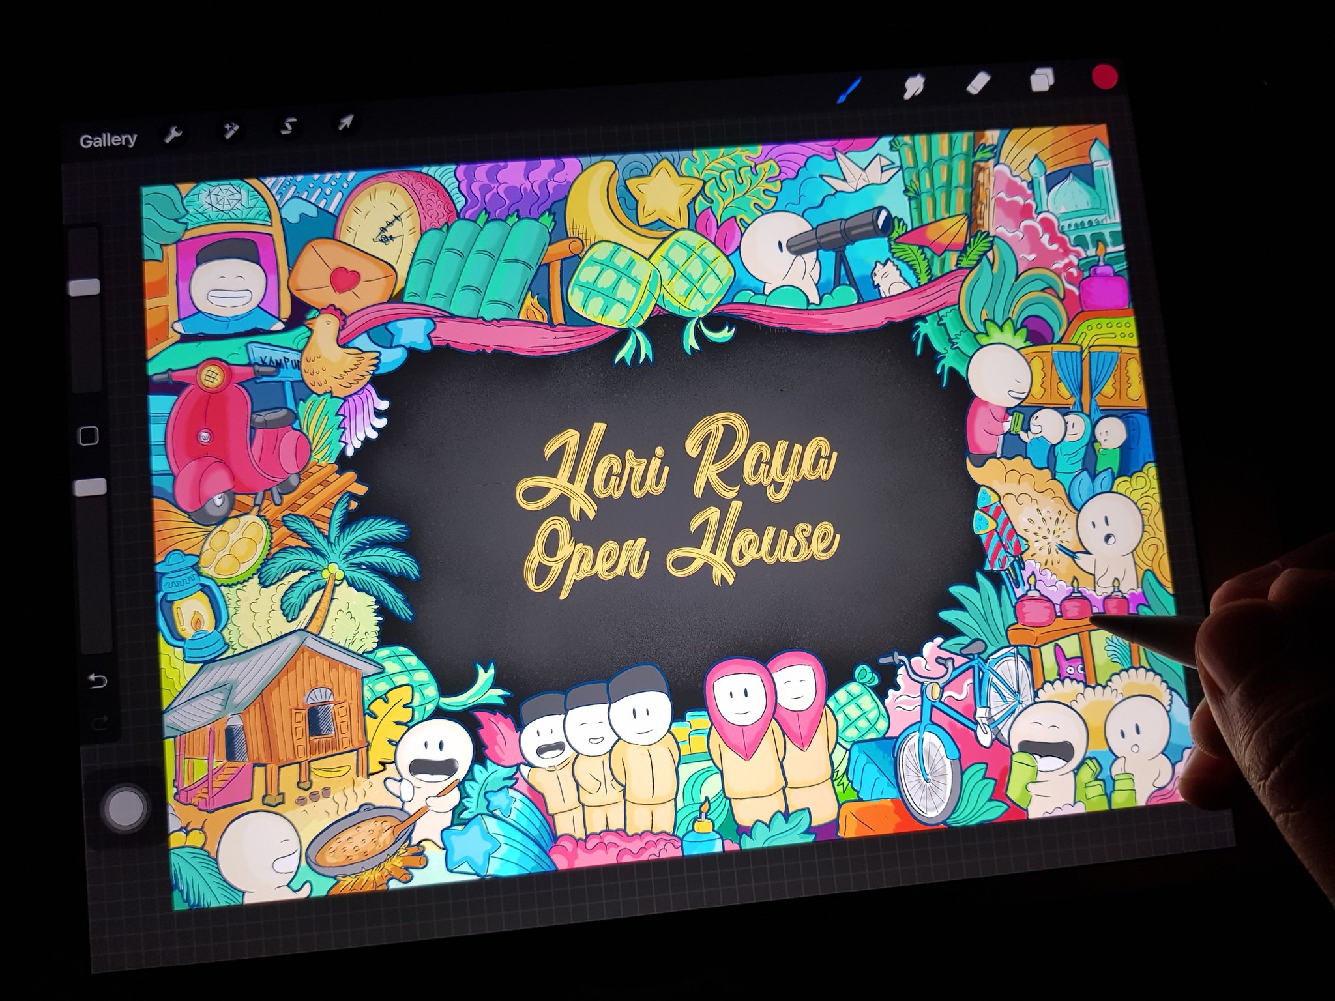
Task: Click the brush size slider handle
Action: [x=84, y=287]
